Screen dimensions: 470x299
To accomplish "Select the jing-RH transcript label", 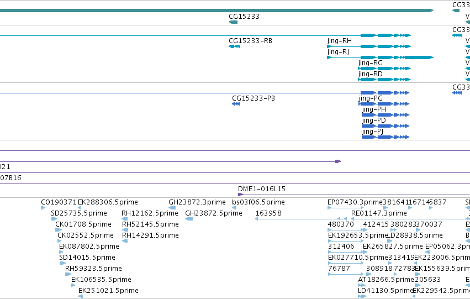I will (339, 41).
